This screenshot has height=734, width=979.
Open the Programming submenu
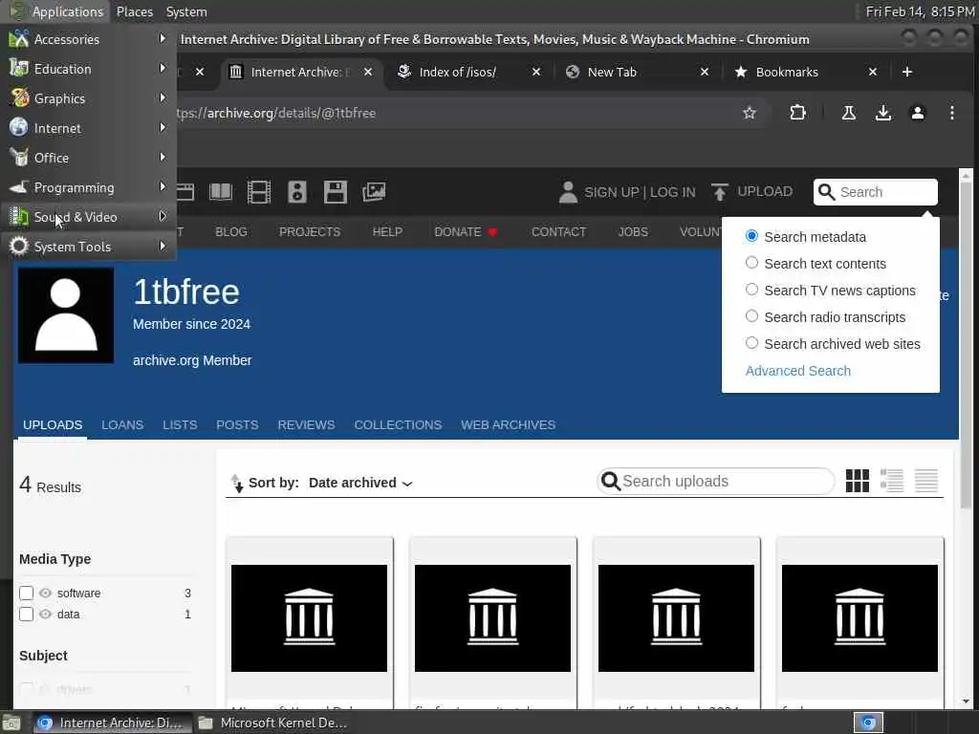[x=88, y=187]
